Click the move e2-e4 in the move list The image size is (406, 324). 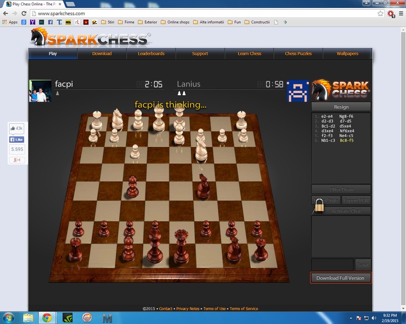(x=327, y=116)
